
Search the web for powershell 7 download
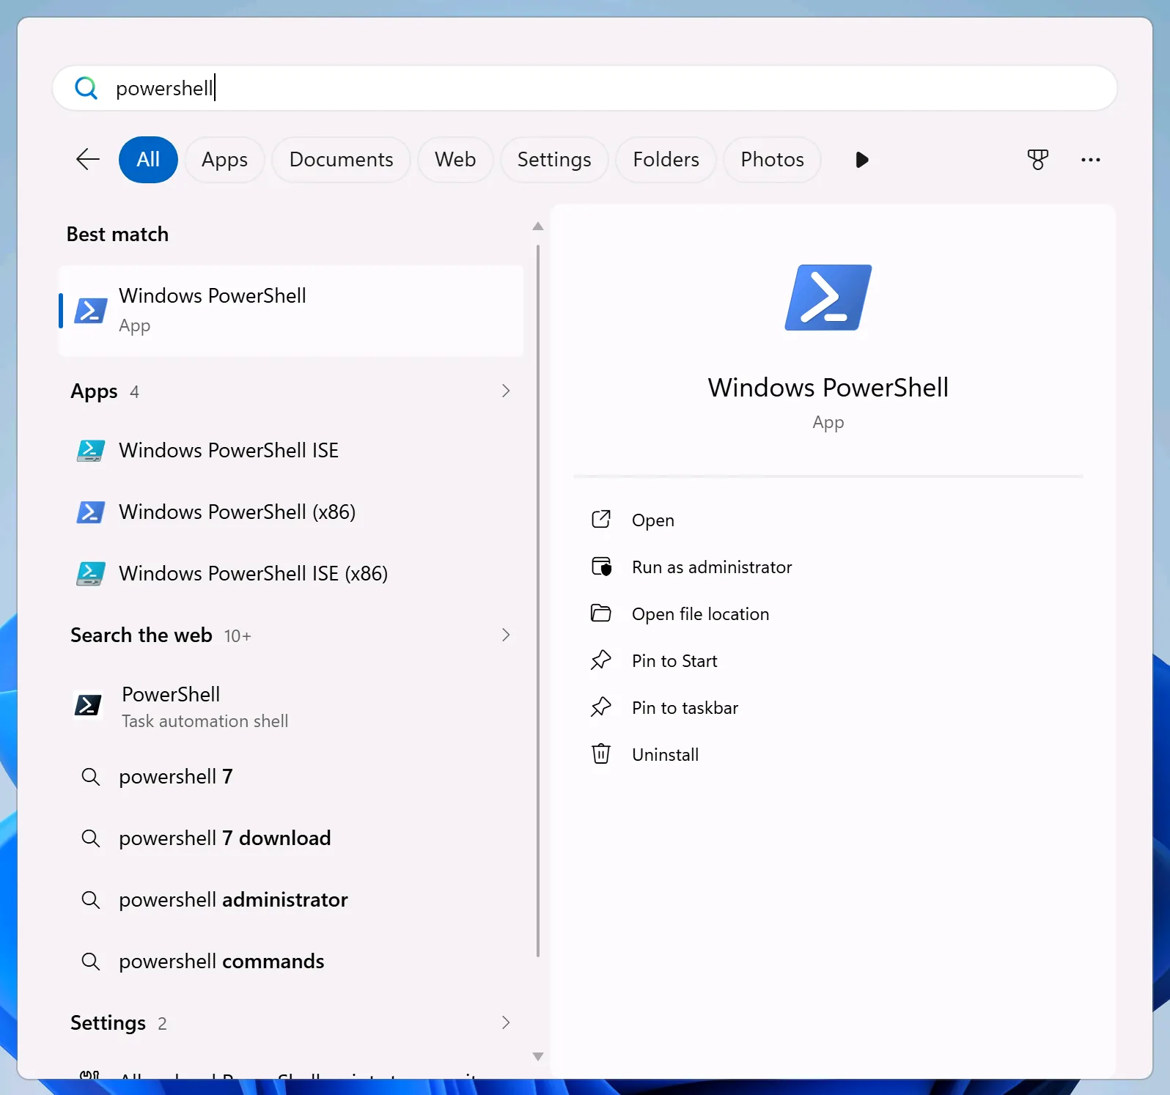tap(291, 838)
